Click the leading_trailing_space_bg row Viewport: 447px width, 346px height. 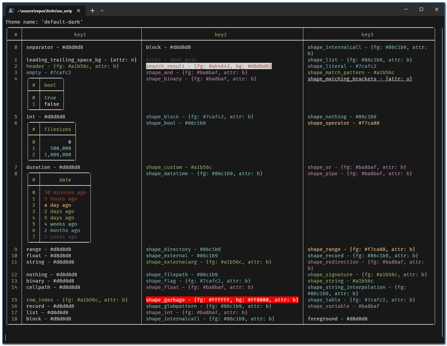tap(81, 60)
